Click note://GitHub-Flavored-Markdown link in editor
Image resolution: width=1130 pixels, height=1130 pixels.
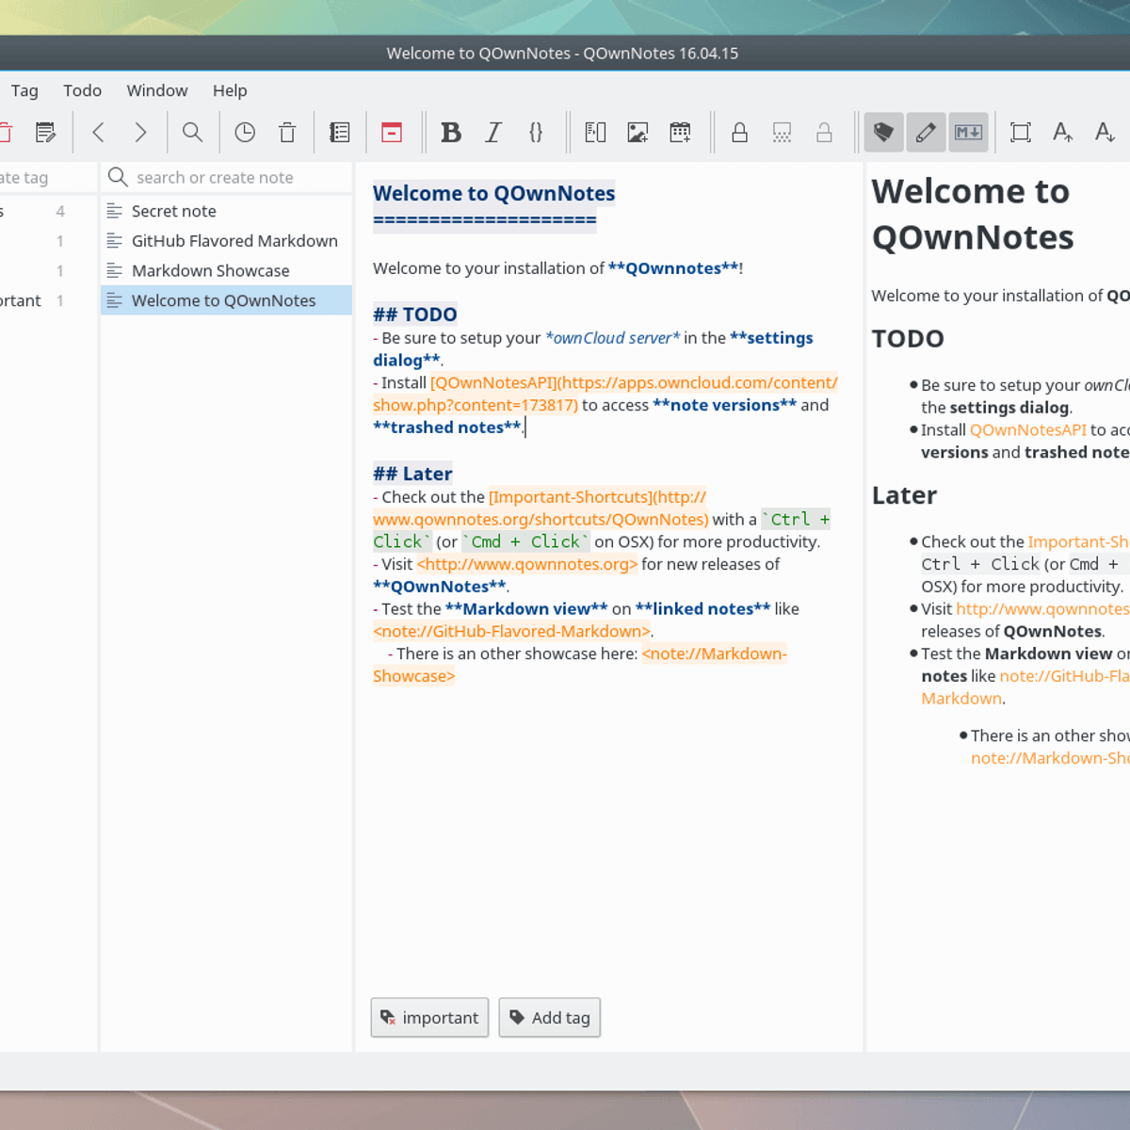(511, 632)
